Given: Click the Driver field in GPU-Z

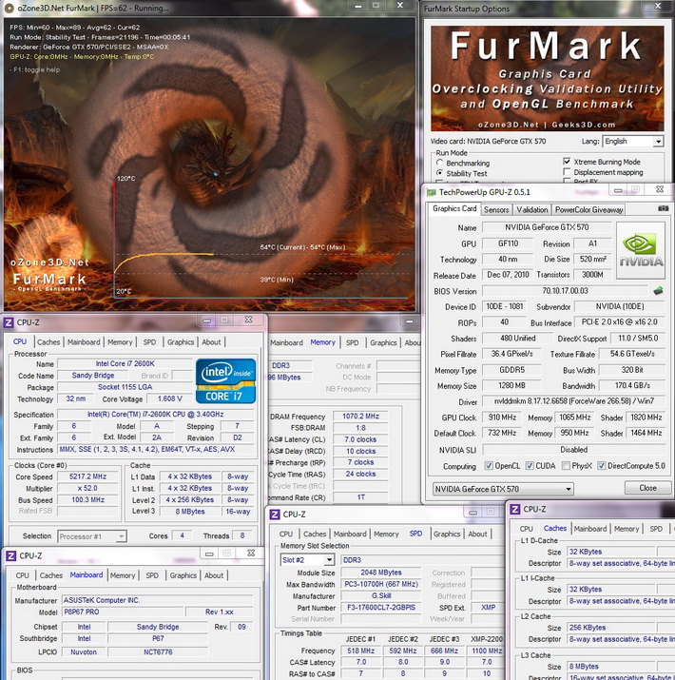Looking at the screenshot, I should (x=574, y=401).
